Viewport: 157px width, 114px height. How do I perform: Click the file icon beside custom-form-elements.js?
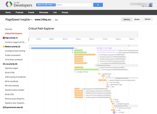click(x=98, y=61)
